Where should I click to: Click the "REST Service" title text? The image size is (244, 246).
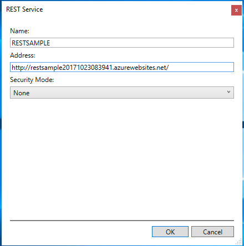point(24,9)
